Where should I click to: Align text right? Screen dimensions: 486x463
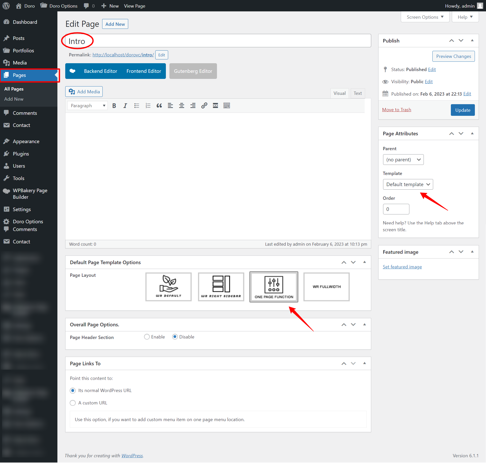pos(193,106)
